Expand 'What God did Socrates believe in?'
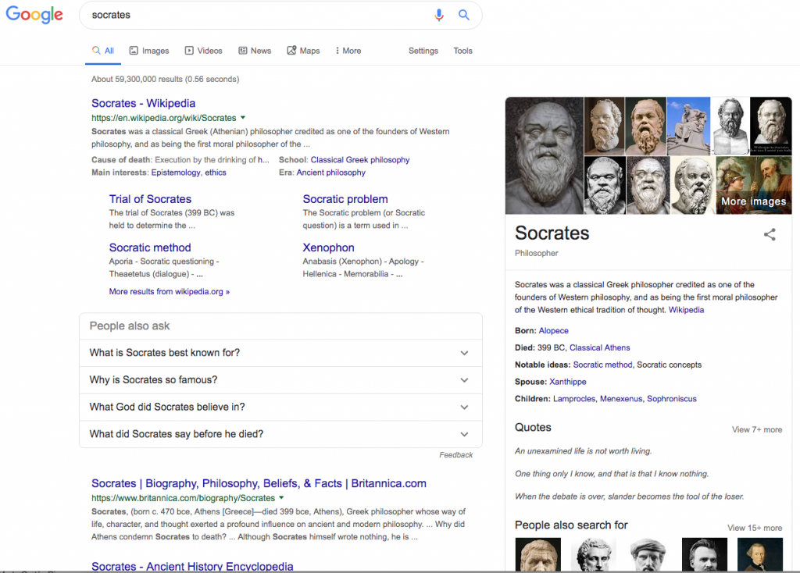800x573 pixels. (280, 407)
